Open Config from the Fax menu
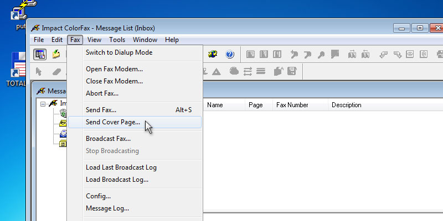443x221 pixels. point(98,196)
